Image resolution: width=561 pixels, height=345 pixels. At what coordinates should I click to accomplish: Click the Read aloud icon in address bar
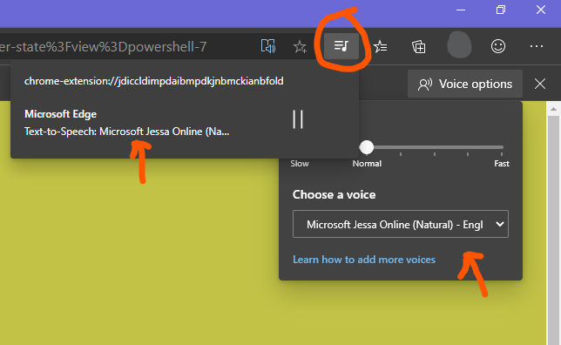pos(268,46)
